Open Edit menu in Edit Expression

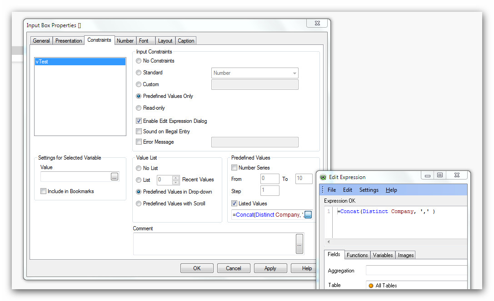pos(348,190)
